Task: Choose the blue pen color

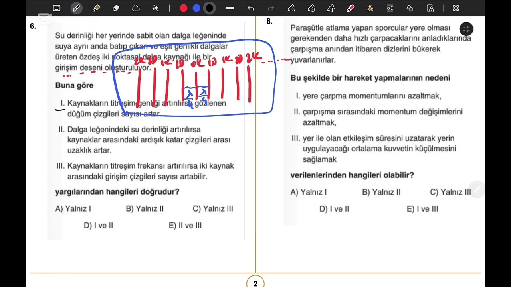Action: 196,8
